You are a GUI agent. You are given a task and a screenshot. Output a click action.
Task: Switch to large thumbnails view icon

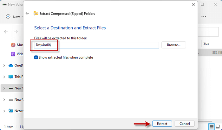coord(217,127)
